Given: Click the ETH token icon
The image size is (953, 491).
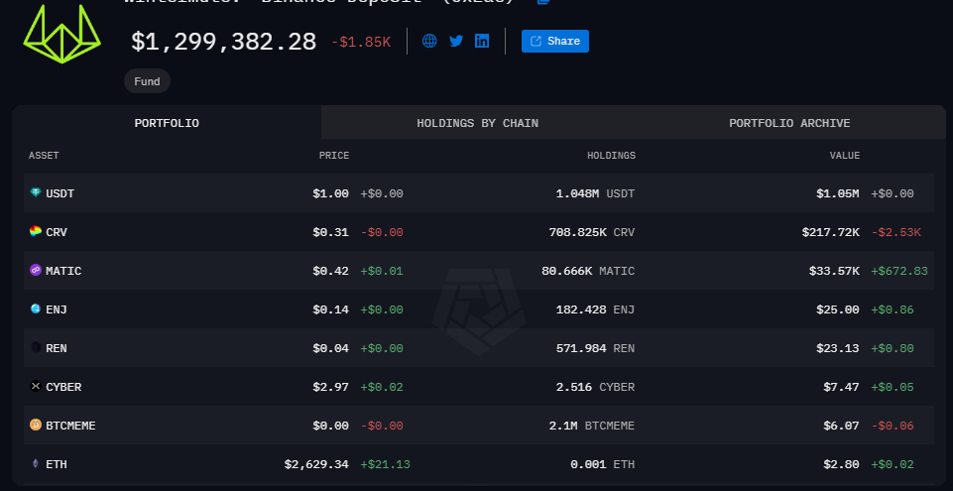Looking at the screenshot, I should tap(36, 463).
